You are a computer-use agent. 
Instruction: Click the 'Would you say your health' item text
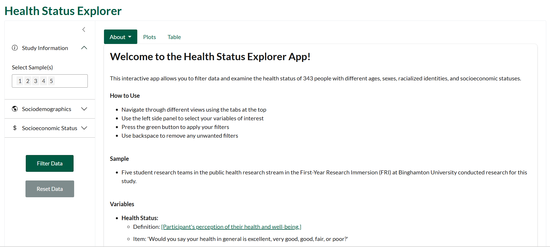tap(241, 239)
